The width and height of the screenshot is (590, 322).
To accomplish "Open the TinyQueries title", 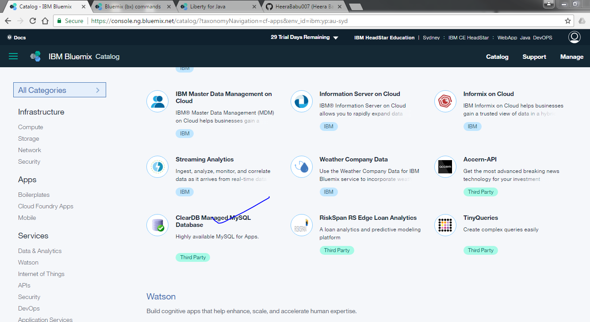I will tap(481, 218).
